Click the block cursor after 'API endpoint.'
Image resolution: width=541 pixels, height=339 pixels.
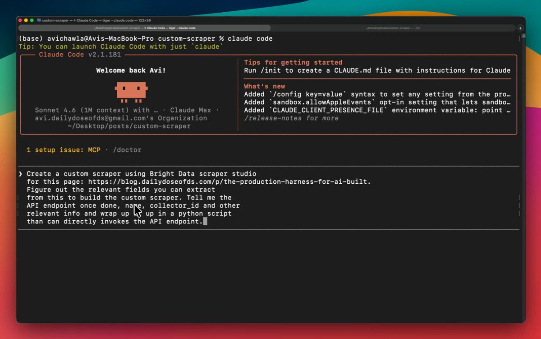coord(205,222)
